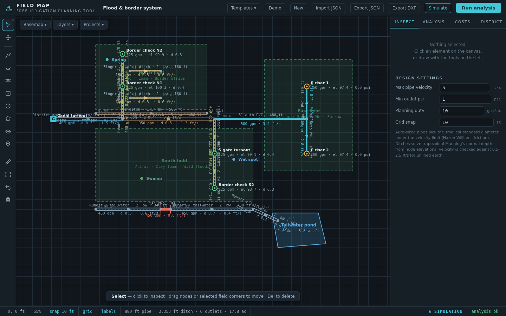Click the "0, 0 ft" coordinate readout
The width and height of the screenshot is (506, 316).
pos(16,311)
